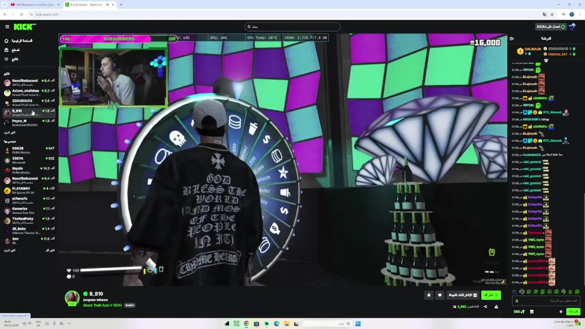Click the 156 to 200 subscribers goal bar
The image size is (585, 329).
point(119,39)
